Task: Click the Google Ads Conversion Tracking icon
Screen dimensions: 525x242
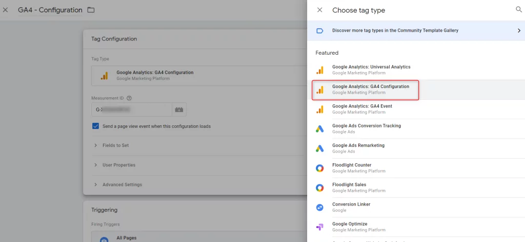Action: pyautogui.click(x=319, y=129)
